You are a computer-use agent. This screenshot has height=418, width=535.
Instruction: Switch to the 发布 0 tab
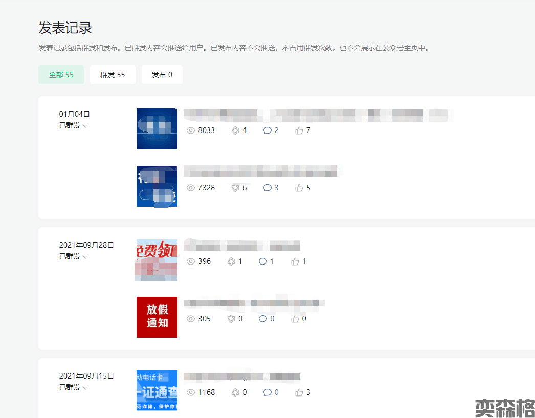click(x=162, y=75)
